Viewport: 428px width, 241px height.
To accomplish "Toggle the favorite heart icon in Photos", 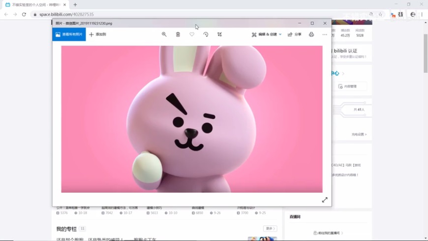I will coord(192,34).
